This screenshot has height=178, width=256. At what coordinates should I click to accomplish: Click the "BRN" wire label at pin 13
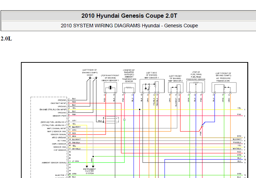[x=74, y=136]
